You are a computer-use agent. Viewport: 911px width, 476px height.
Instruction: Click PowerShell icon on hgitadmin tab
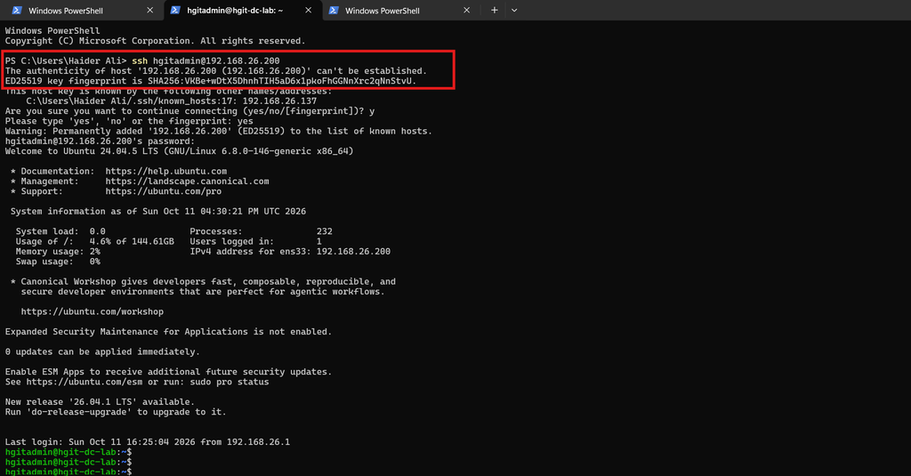[175, 11]
